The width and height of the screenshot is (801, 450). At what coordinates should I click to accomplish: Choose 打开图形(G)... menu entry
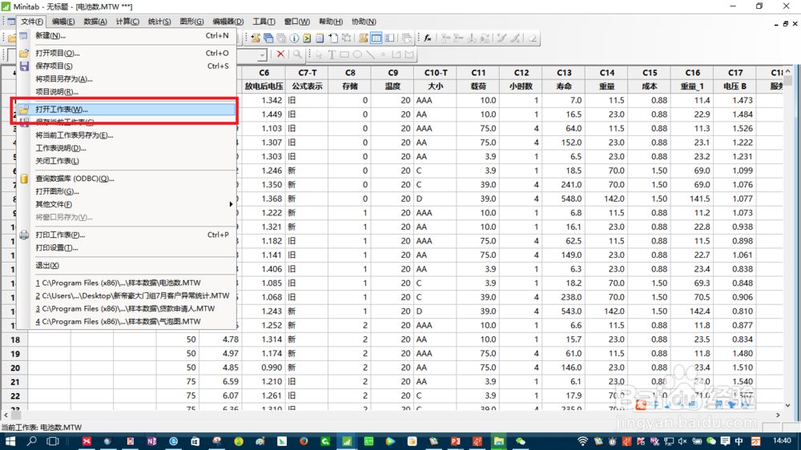(127, 191)
